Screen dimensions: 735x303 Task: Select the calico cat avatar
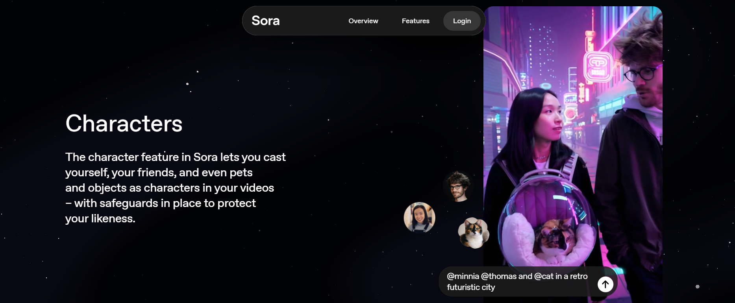(x=474, y=233)
